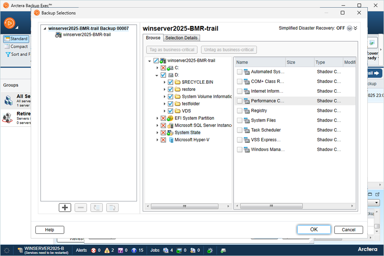Viewport: 384px width, 256px height.
Task: Click the gear services icon in status bar
Action: pos(210,250)
